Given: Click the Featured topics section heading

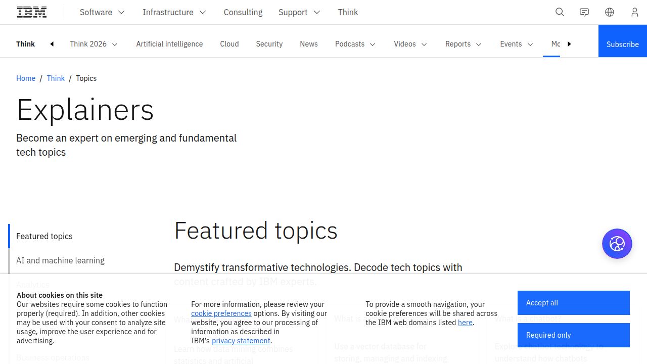Looking at the screenshot, I should coord(256,231).
